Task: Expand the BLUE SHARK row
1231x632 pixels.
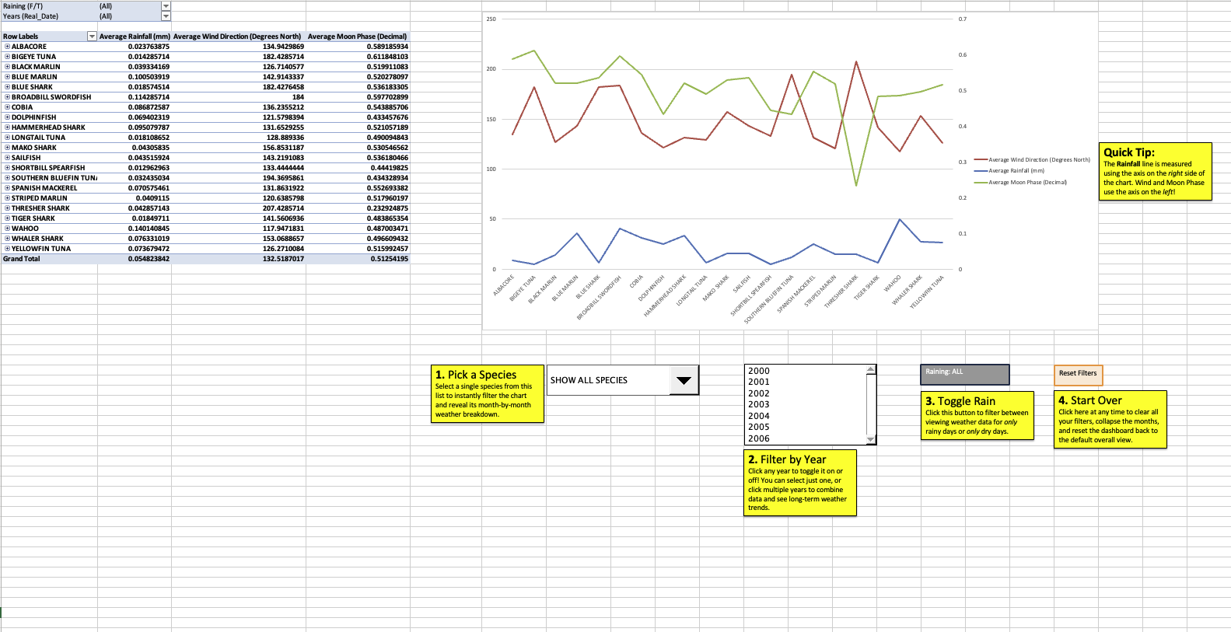Action: pos(7,87)
